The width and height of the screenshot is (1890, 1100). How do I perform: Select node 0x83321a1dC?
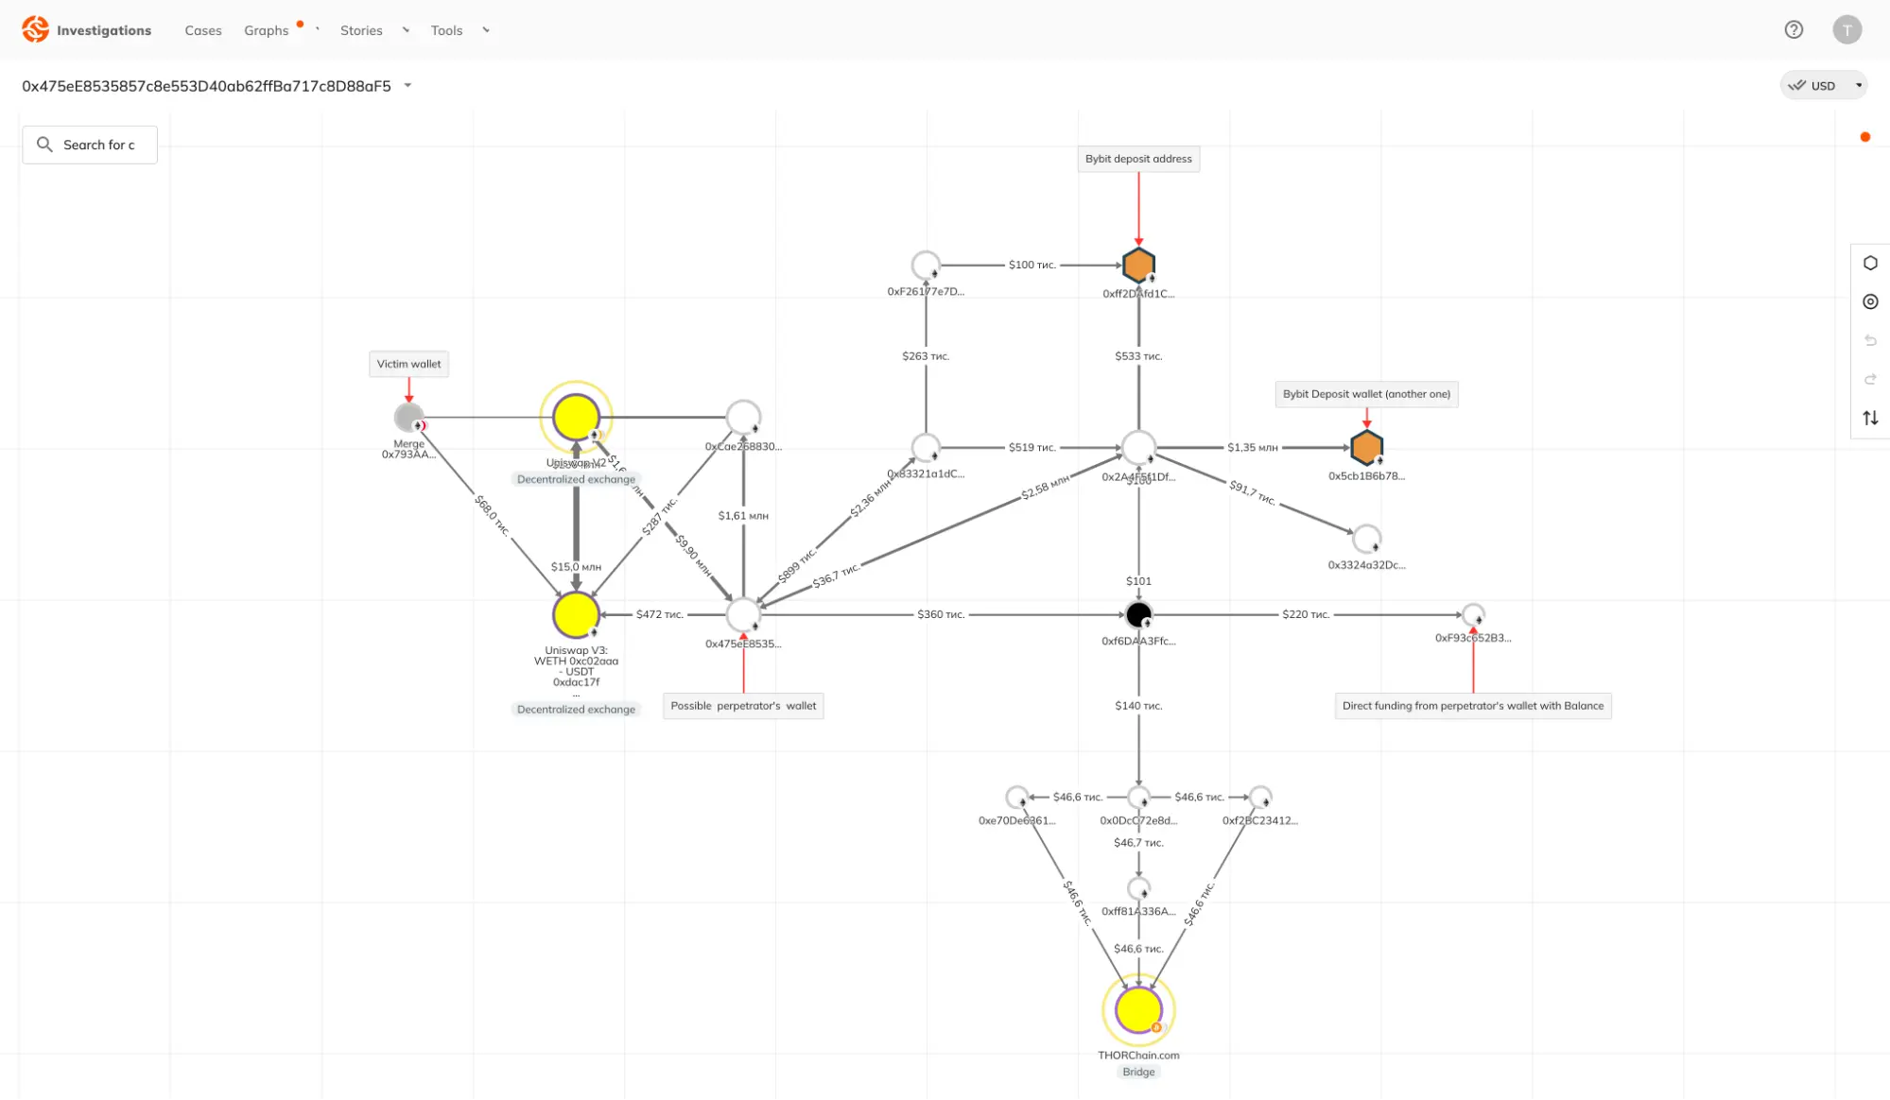926,447
